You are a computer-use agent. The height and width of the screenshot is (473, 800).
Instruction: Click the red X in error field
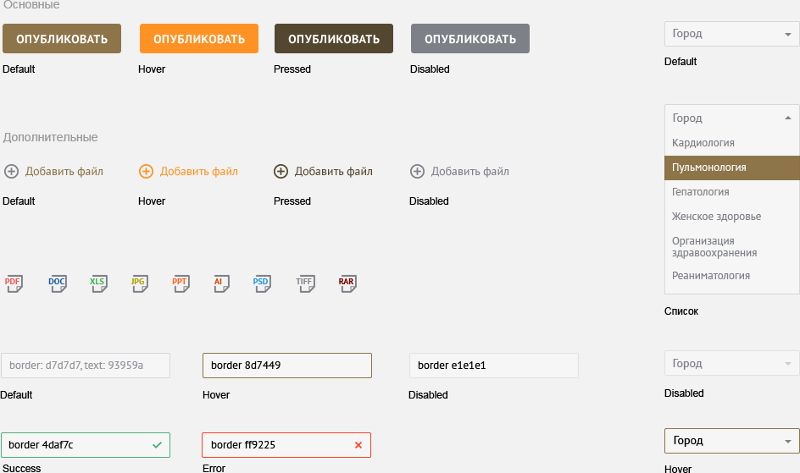358,445
